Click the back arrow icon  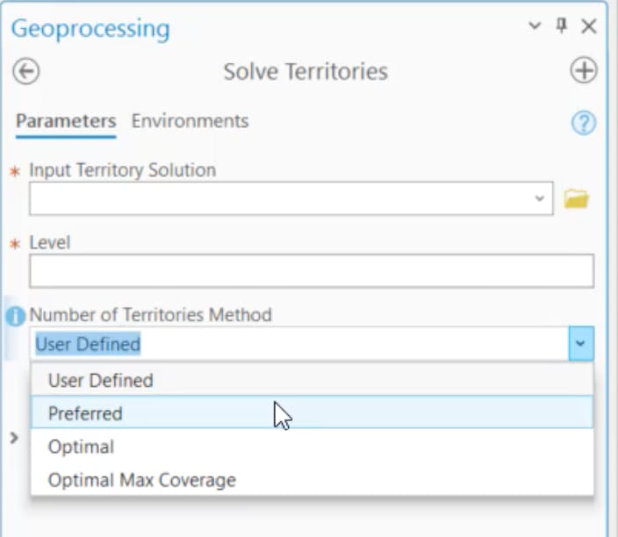[x=26, y=71]
